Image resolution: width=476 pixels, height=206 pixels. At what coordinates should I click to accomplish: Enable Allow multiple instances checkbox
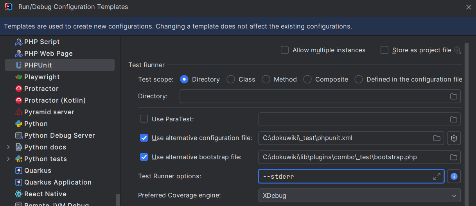coord(285,50)
